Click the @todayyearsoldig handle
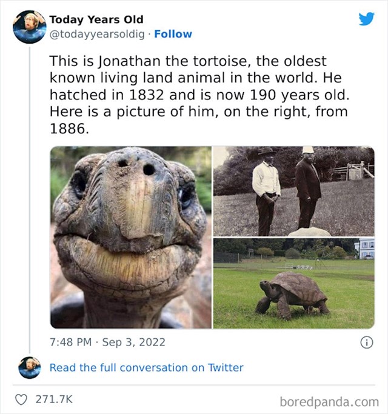This screenshot has height=414, width=388. click(97, 34)
